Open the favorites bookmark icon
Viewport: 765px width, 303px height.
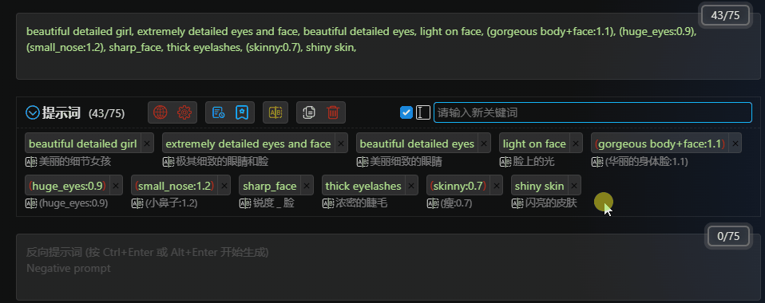pyautogui.click(x=242, y=112)
